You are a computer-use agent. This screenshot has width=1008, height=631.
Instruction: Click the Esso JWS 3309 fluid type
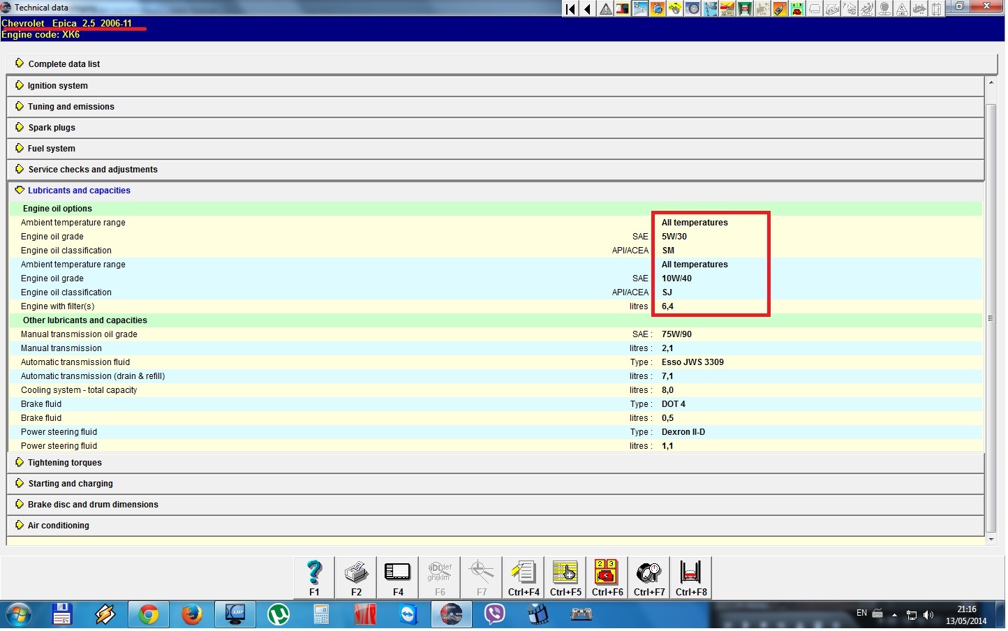(x=692, y=362)
